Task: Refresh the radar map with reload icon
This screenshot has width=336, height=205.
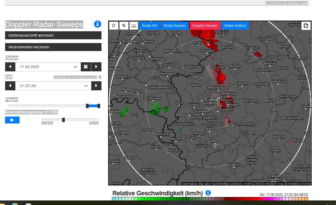Action: (114, 26)
